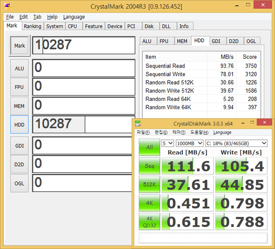Run the 4K QD32 test
Viewport: 275px width, 249px height.
tap(149, 221)
